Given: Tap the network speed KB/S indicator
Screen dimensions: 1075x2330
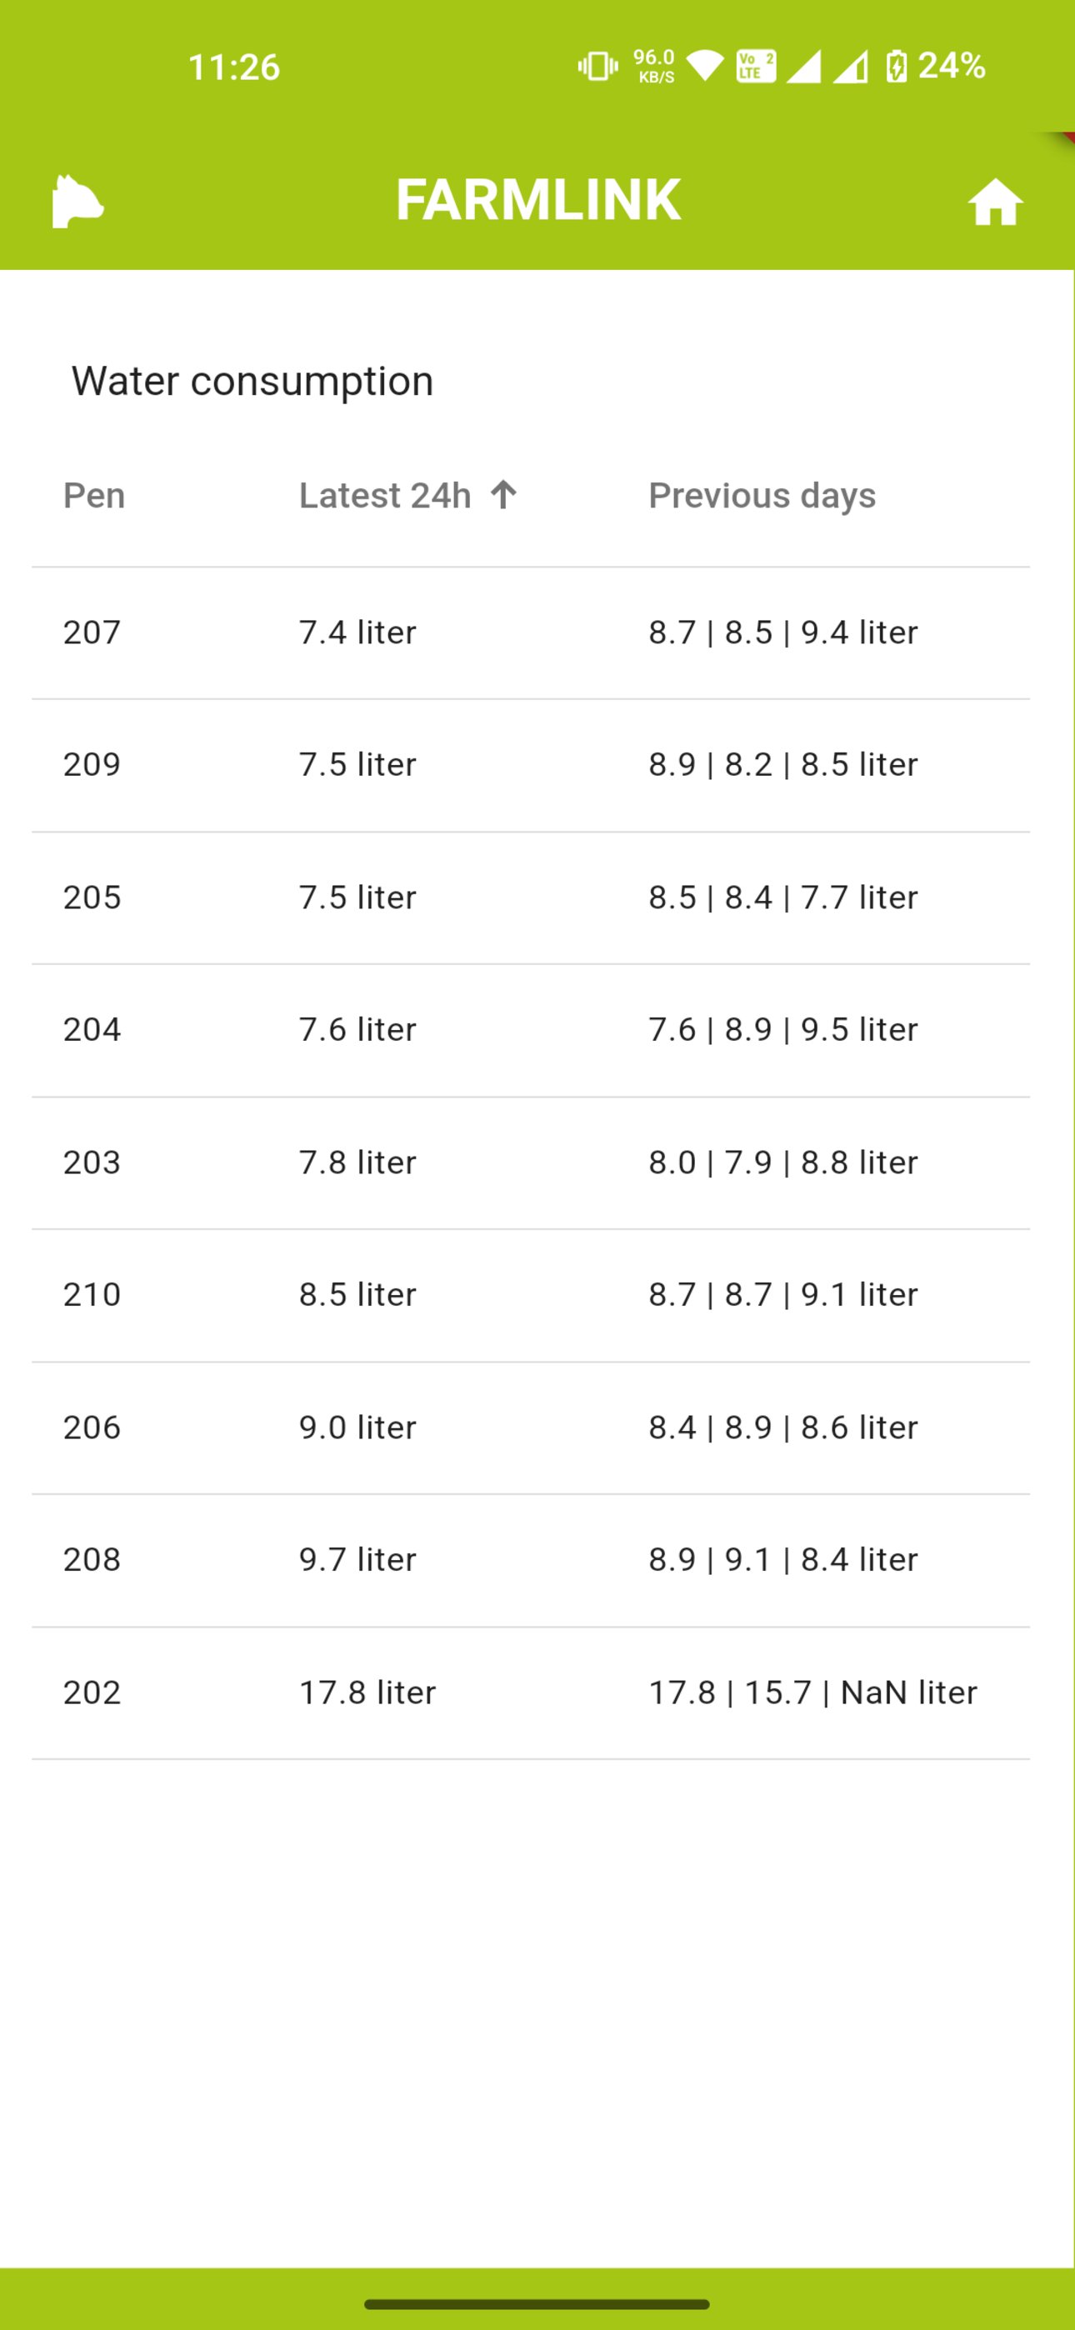Looking at the screenshot, I should coord(654,66).
